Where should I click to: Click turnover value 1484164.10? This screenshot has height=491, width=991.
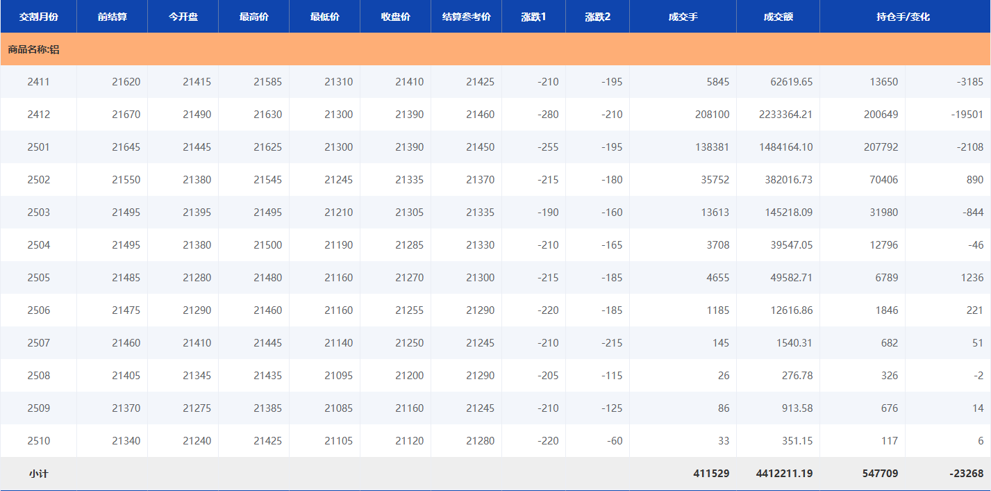tap(785, 147)
